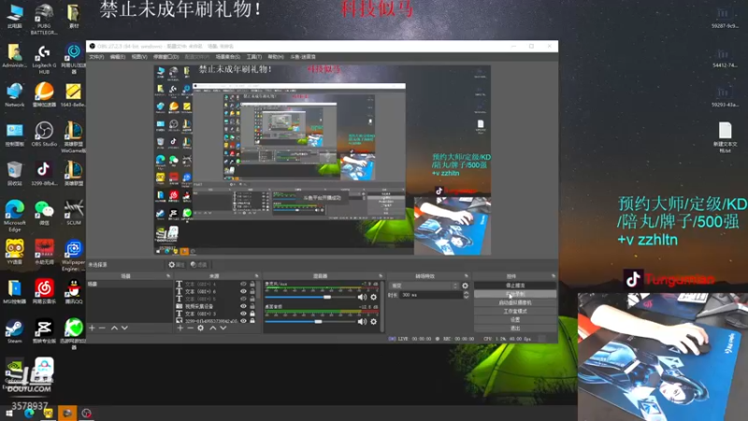This screenshot has width=748, height=421.
Task: Open OBS Studio desktop shortcut
Action: [x=44, y=134]
